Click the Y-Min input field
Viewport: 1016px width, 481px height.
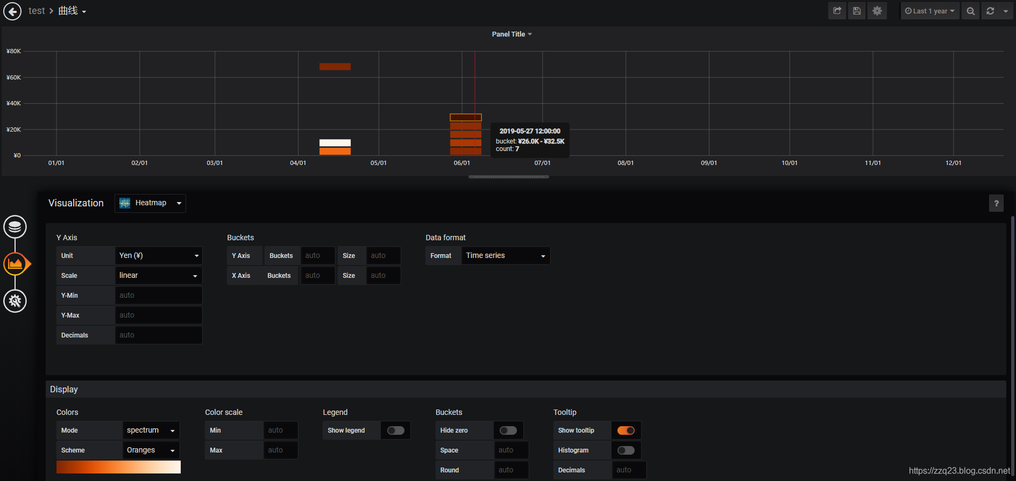tap(159, 296)
